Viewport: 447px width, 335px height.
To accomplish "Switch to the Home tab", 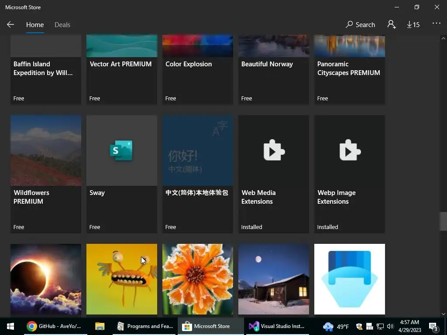I will (35, 25).
